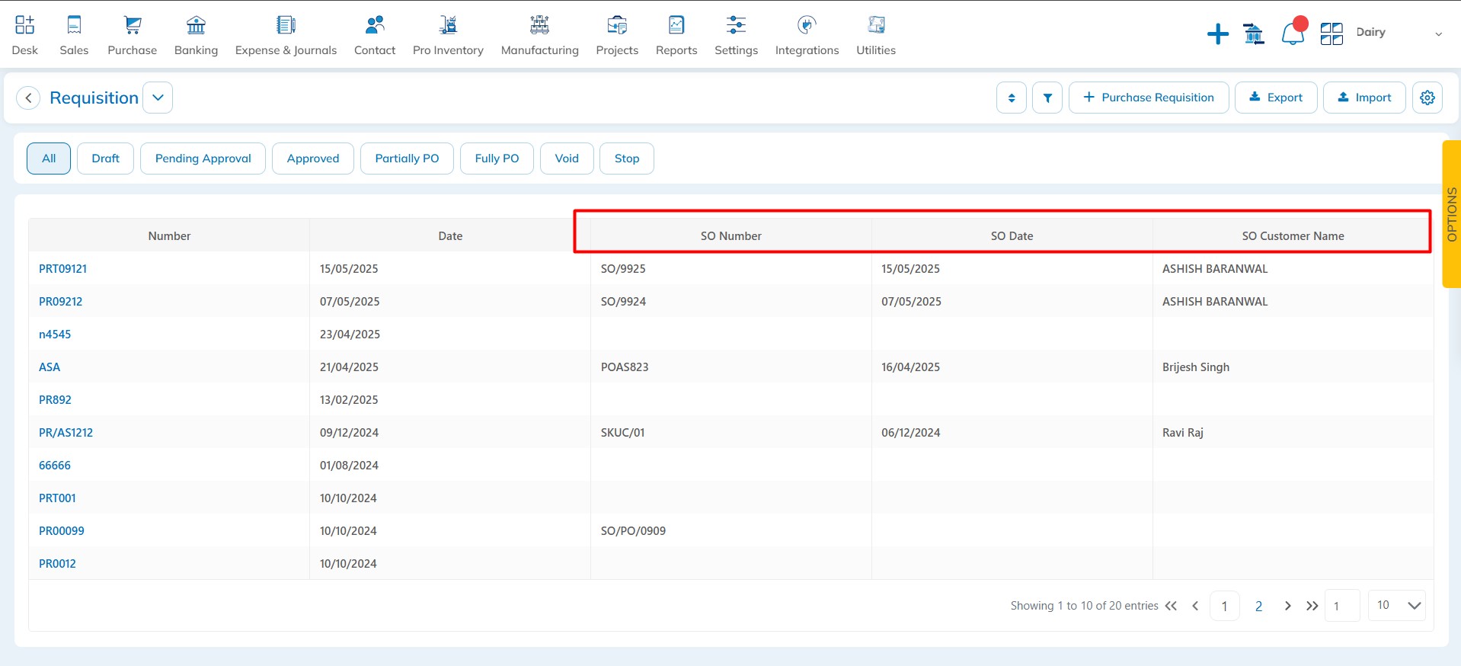The width and height of the screenshot is (1461, 666).
Task: Click the Date column header
Action: click(x=450, y=236)
